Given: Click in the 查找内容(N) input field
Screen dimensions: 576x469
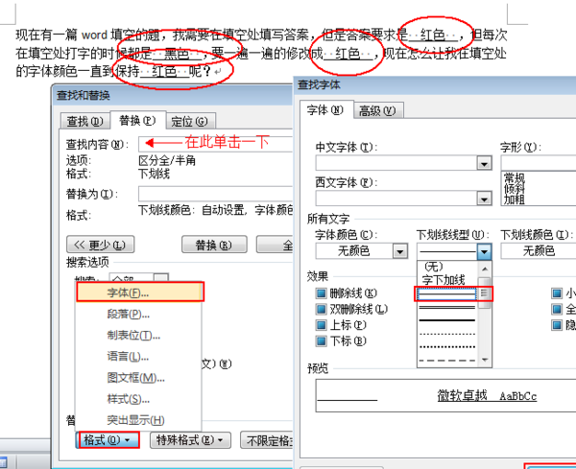Looking at the screenshot, I should tap(216, 144).
